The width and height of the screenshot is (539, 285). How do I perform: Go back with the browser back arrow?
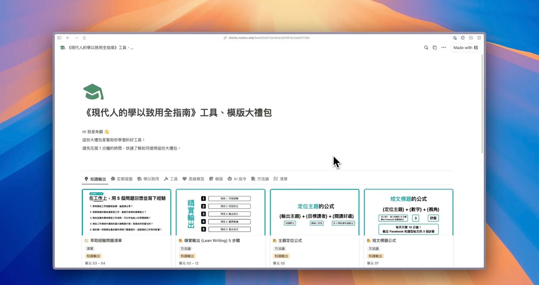[x=68, y=38]
